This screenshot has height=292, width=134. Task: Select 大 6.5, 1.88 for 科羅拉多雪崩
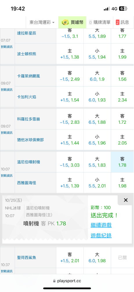click(x=97, y=119)
